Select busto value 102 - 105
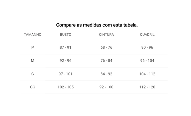 [65, 87]
